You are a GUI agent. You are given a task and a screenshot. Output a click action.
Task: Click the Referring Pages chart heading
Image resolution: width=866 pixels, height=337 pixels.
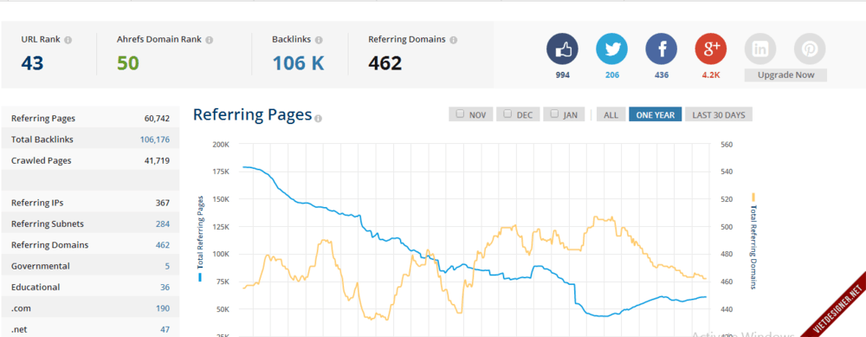252,114
